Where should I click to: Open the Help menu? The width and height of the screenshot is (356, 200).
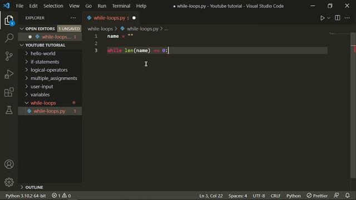[141, 6]
